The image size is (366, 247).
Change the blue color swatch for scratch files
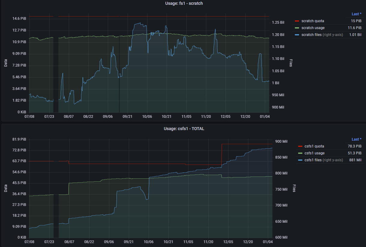[297, 35]
